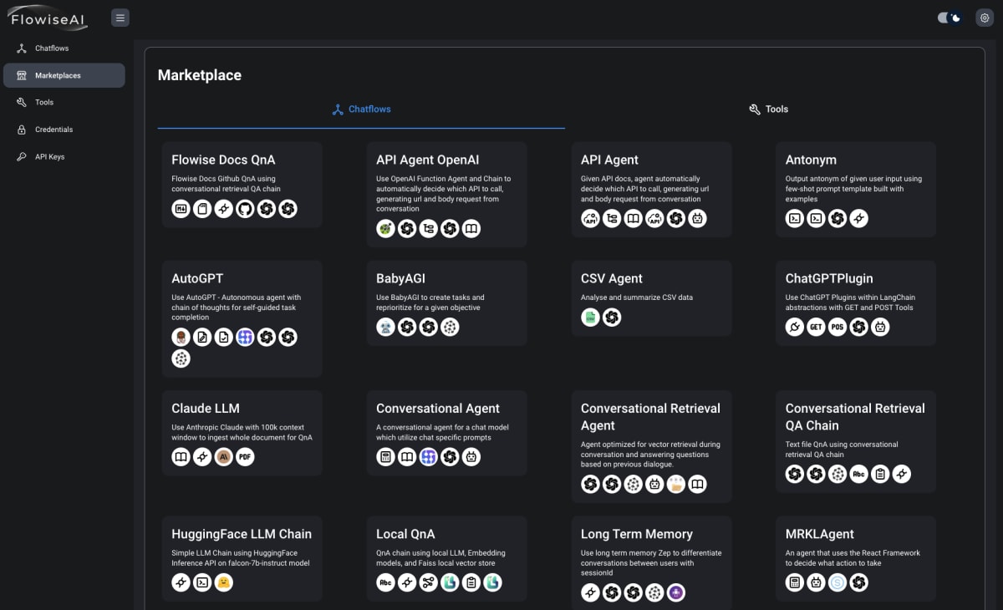Image resolution: width=1003 pixels, height=610 pixels.
Task: Click the robot icon in ChatGPTPlugin card
Action: click(880, 328)
